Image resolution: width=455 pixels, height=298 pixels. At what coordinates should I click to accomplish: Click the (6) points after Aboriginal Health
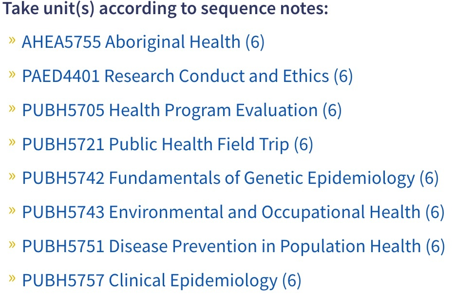point(255,42)
